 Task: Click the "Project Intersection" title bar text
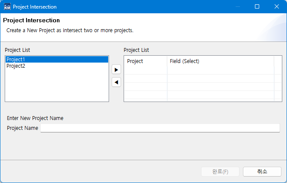click(x=35, y=7)
